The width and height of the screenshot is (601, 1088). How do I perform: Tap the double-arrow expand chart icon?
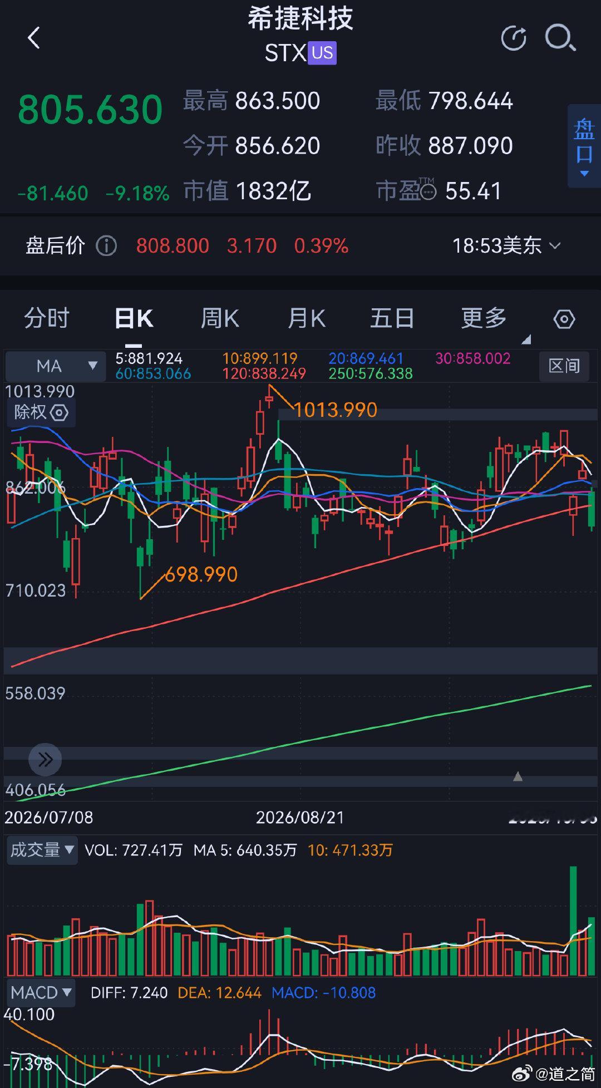(45, 759)
